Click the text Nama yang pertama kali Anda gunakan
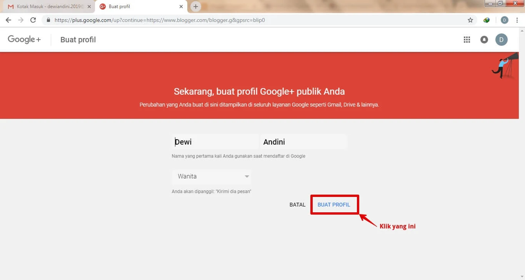Screen dimensions: 525x280 click(x=238, y=156)
